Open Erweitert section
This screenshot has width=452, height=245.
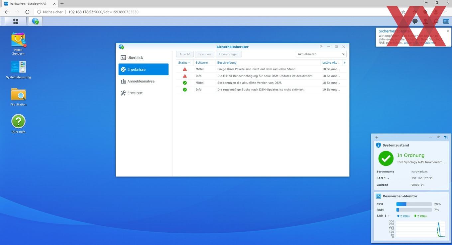[x=143, y=93]
